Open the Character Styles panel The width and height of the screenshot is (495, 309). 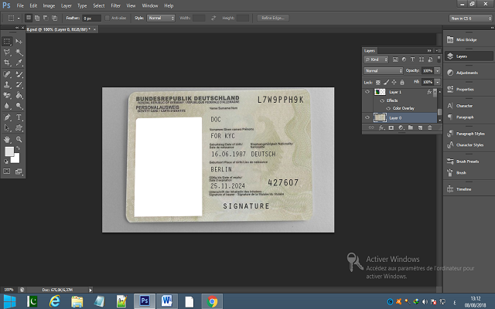[x=466, y=144]
